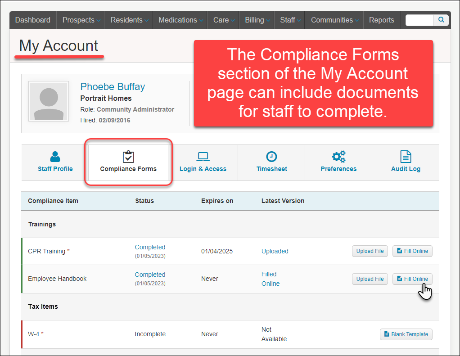Click Completed status for Employee Handbook

(x=150, y=275)
